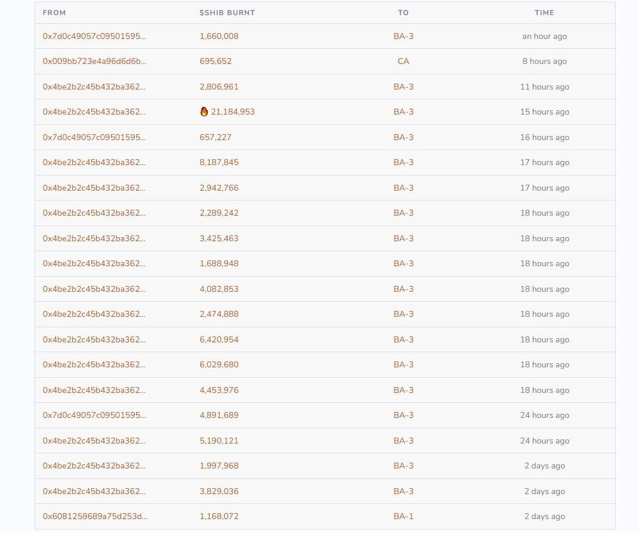
Task: Select the burn amount 1,660,008
Action: coord(219,36)
